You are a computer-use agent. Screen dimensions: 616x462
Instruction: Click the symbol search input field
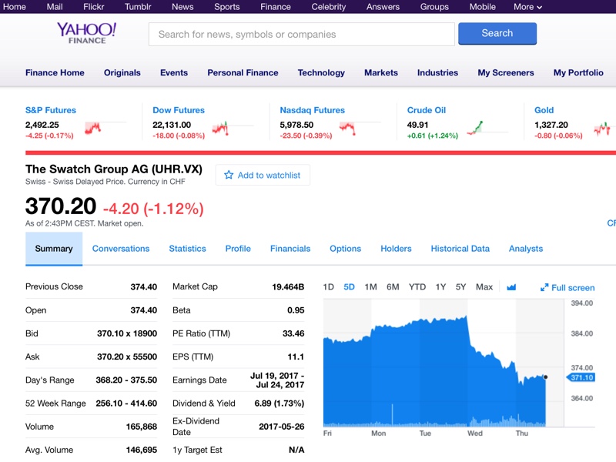click(301, 34)
